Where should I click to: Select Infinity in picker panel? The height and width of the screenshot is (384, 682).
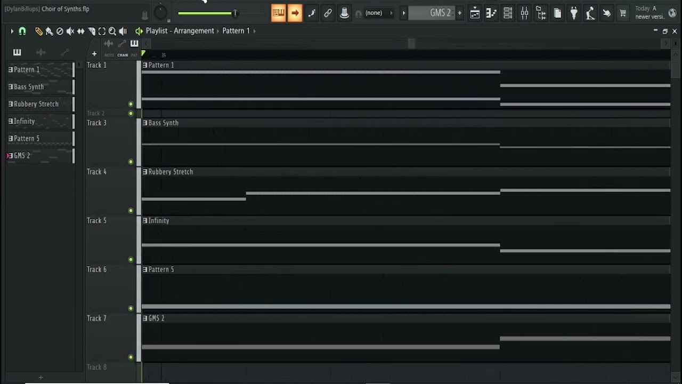tap(40, 122)
